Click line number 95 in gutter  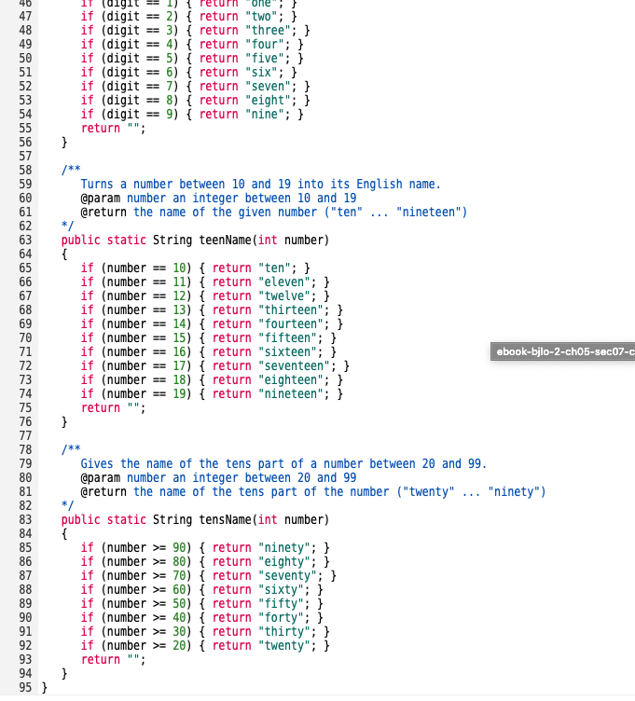[x=25, y=687]
